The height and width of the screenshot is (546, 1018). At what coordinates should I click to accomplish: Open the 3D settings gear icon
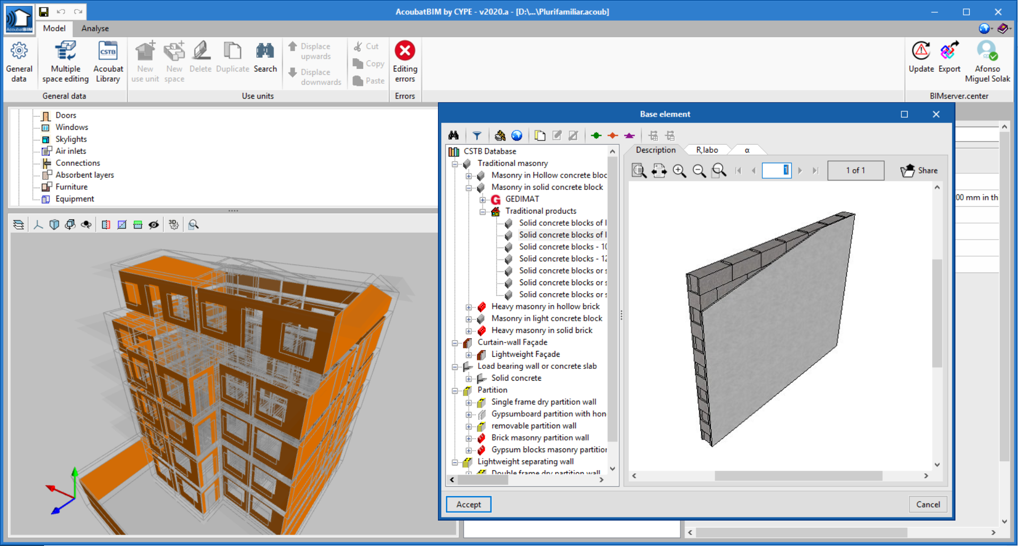pos(173,224)
